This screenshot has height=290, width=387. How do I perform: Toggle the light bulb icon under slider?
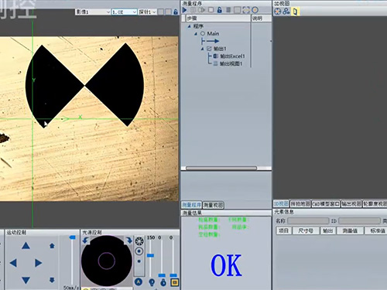click(152, 282)
